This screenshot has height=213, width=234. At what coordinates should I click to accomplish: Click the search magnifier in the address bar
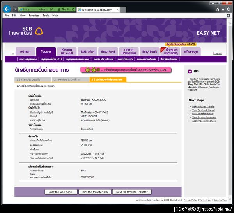point(51,9)
